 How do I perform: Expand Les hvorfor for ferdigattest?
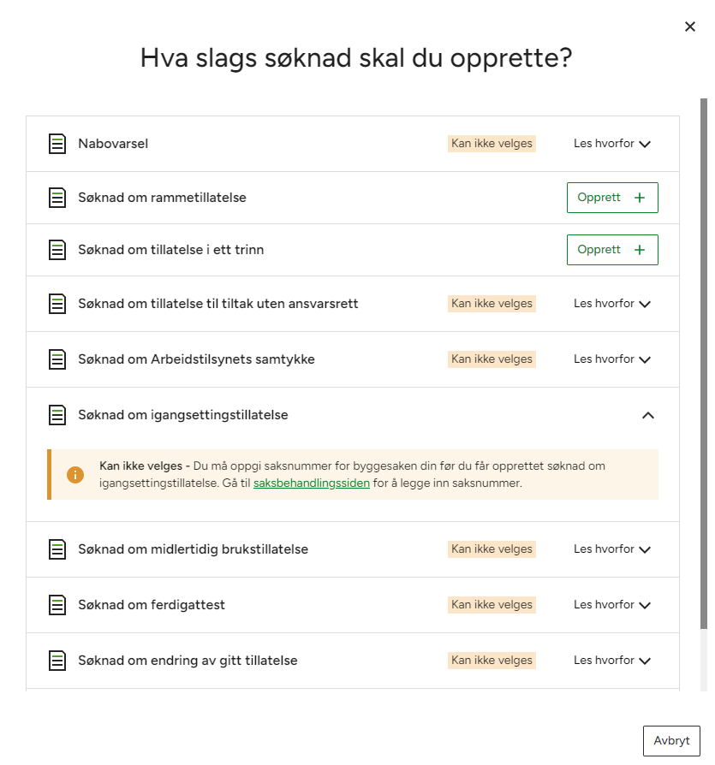tap(612, 605)
